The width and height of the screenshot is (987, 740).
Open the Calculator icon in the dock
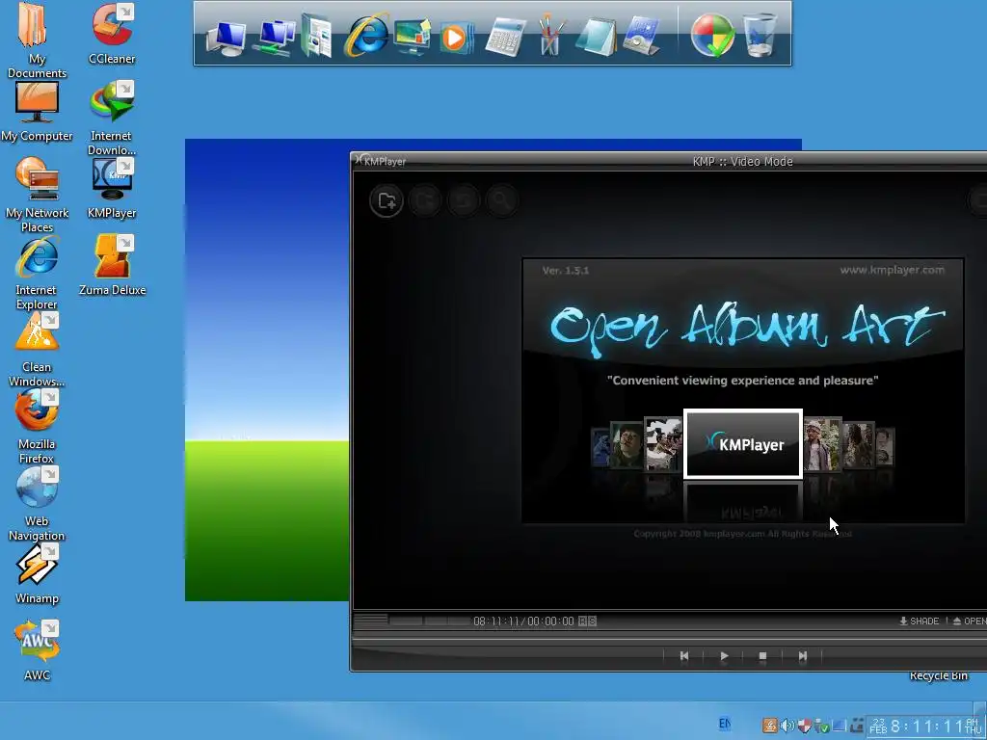pos(506,38)
